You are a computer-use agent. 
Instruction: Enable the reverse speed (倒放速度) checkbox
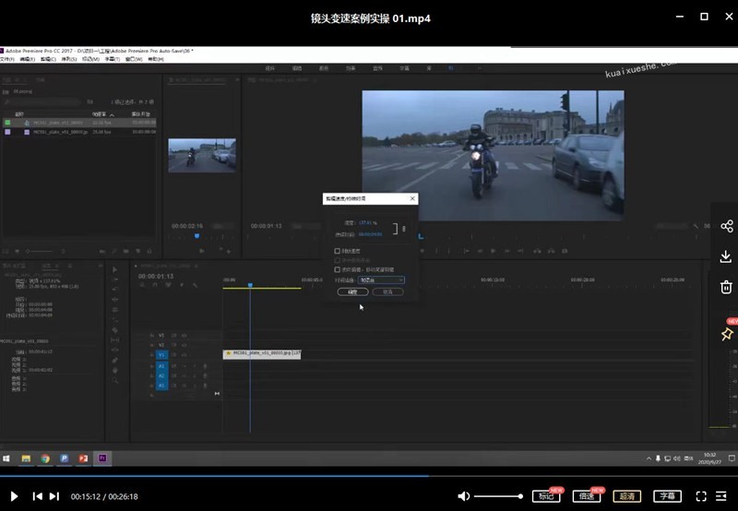(338, 251)
